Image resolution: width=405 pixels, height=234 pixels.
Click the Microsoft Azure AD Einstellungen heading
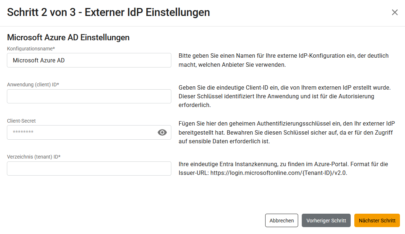click(68, 37)
